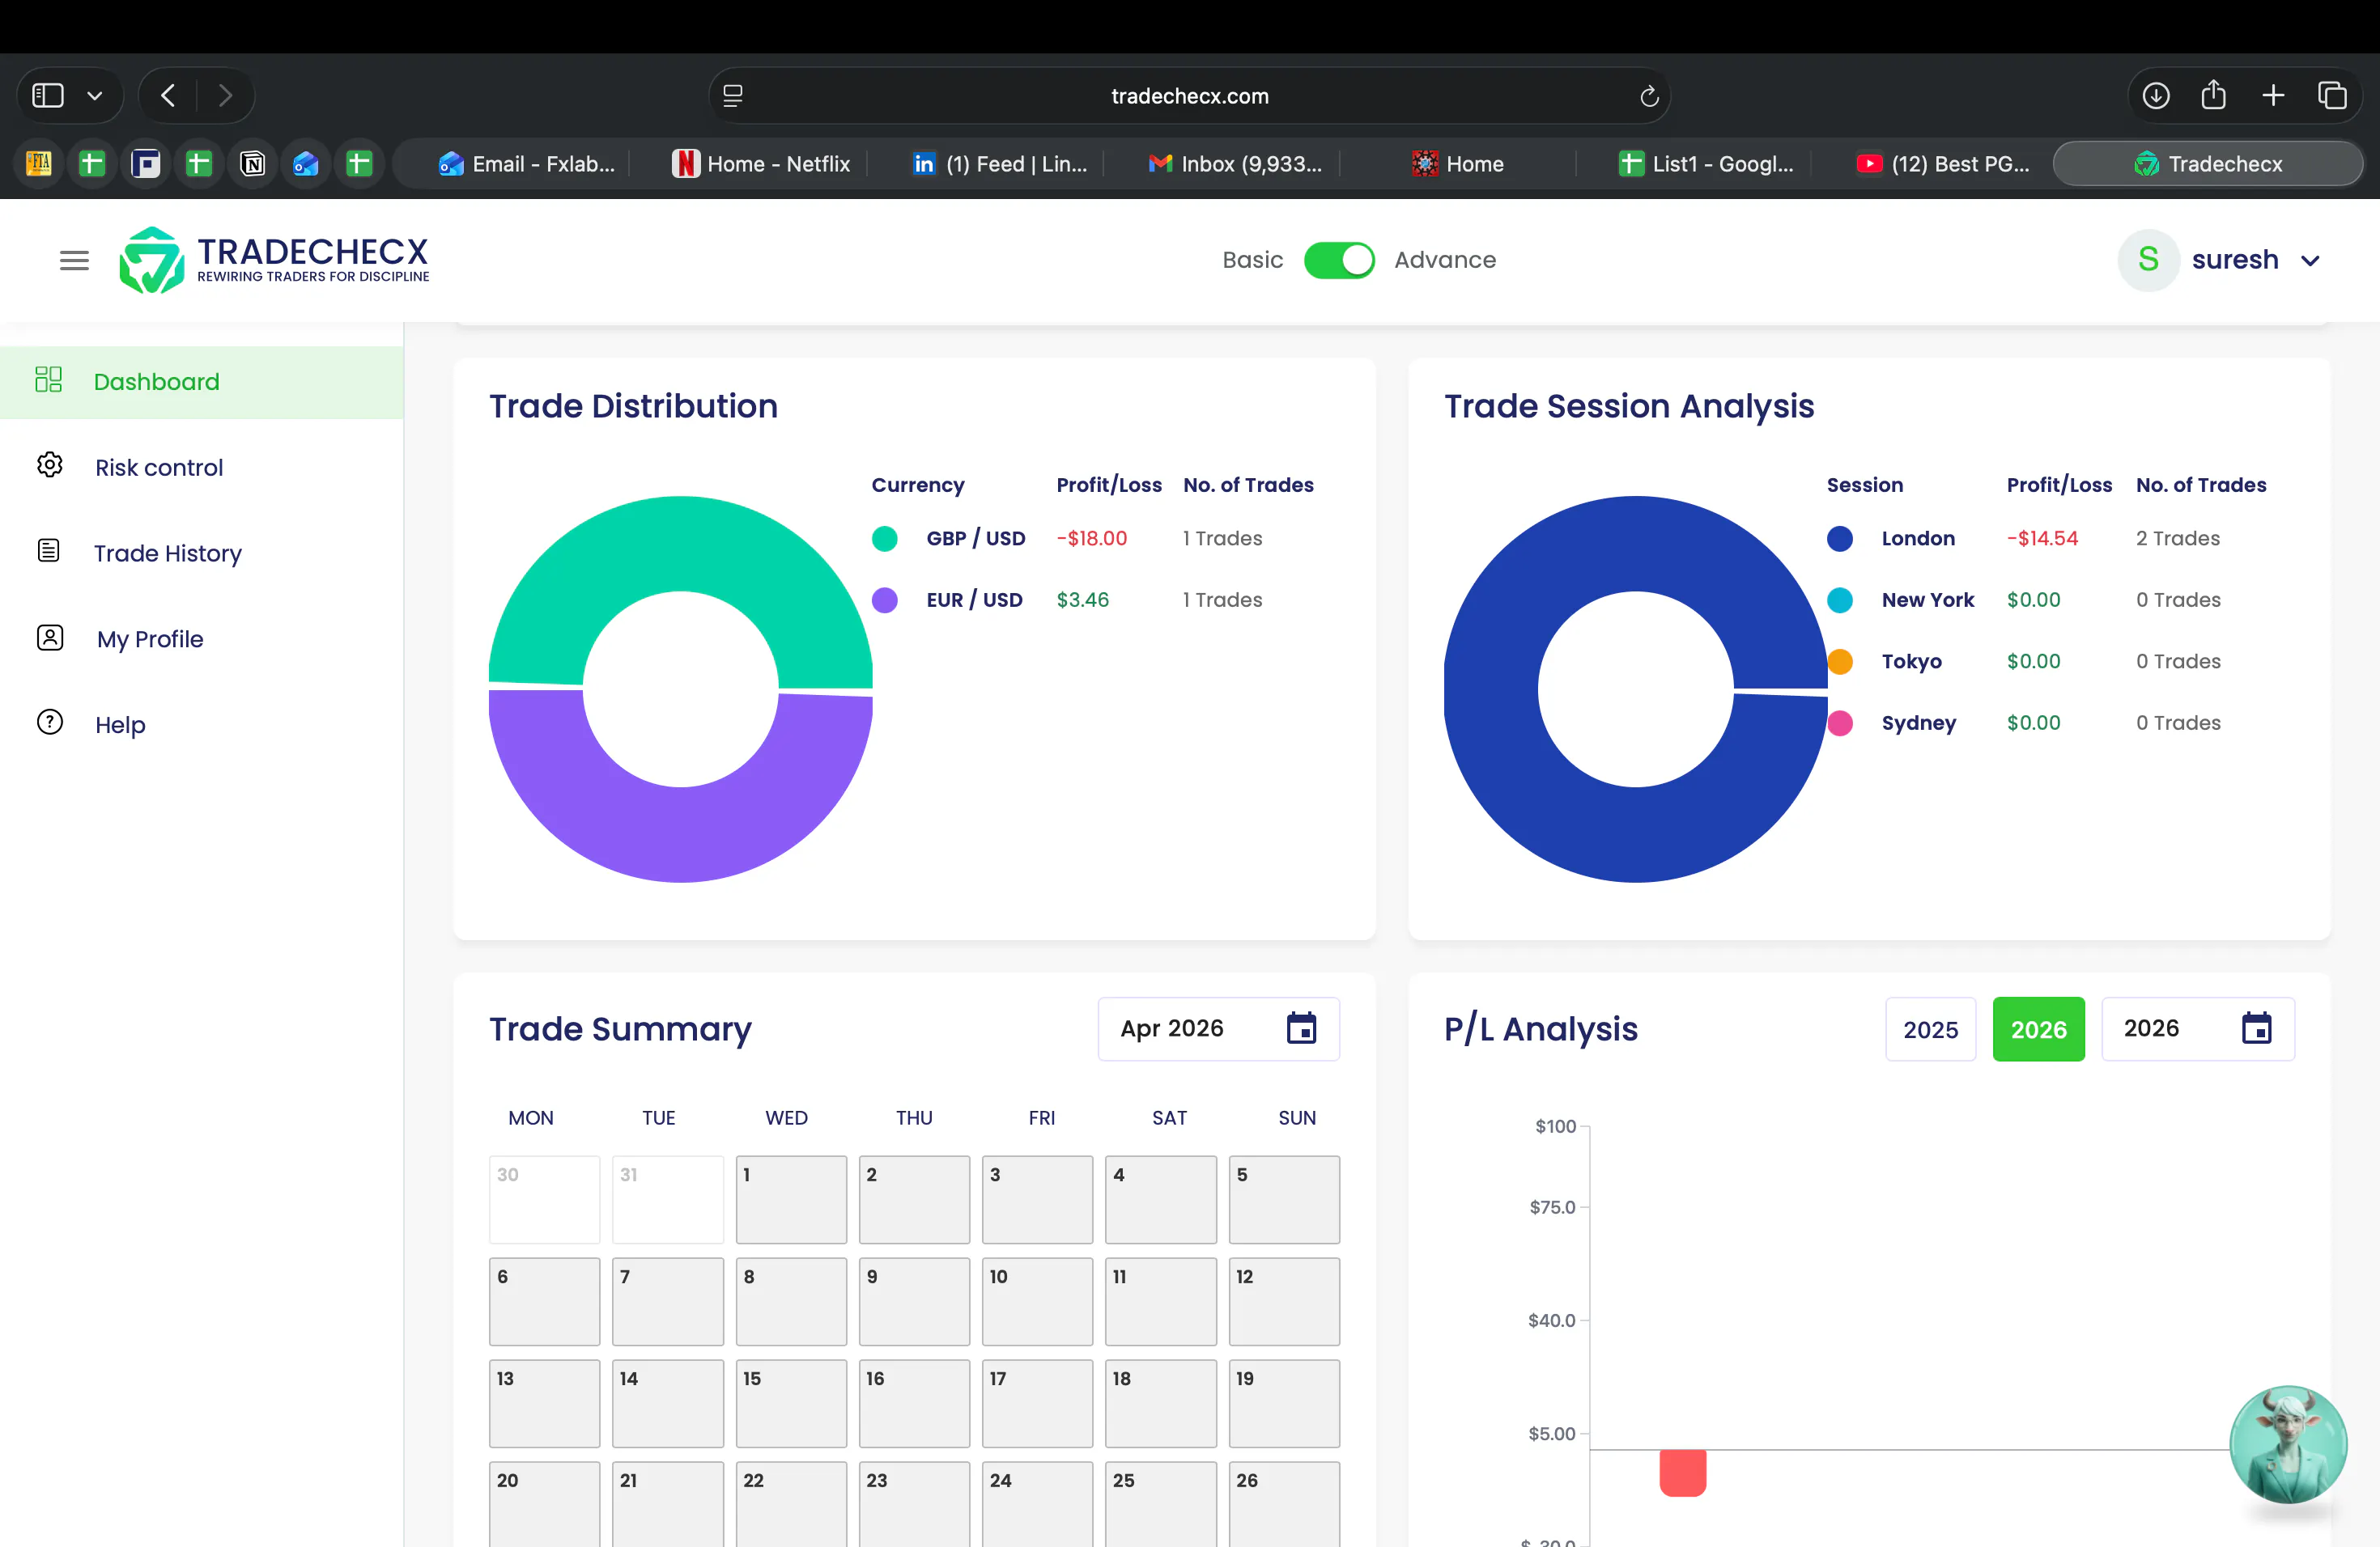Viewport: 2380px width, 1547px height.
Task: Select the GBP / USD green legend dot
Action: [885, 539]
